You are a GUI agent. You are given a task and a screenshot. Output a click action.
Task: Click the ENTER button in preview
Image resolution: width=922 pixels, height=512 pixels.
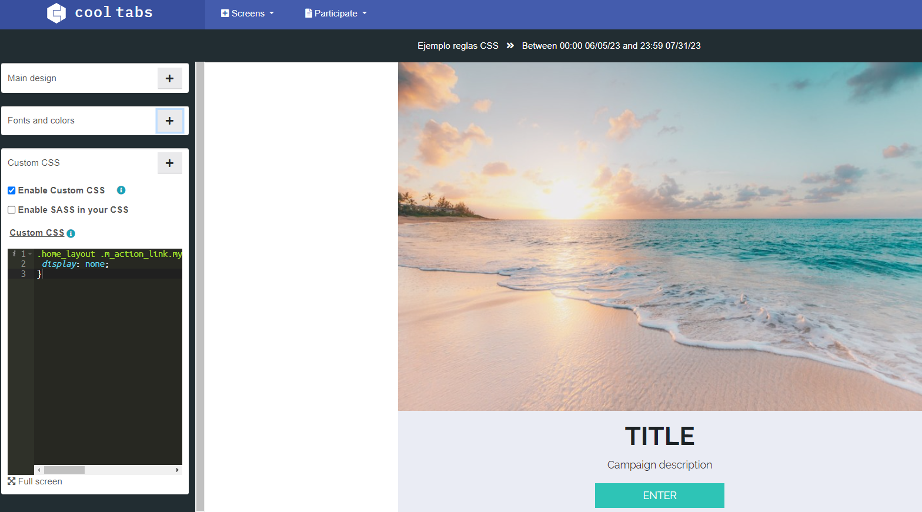tap(660, 496)
